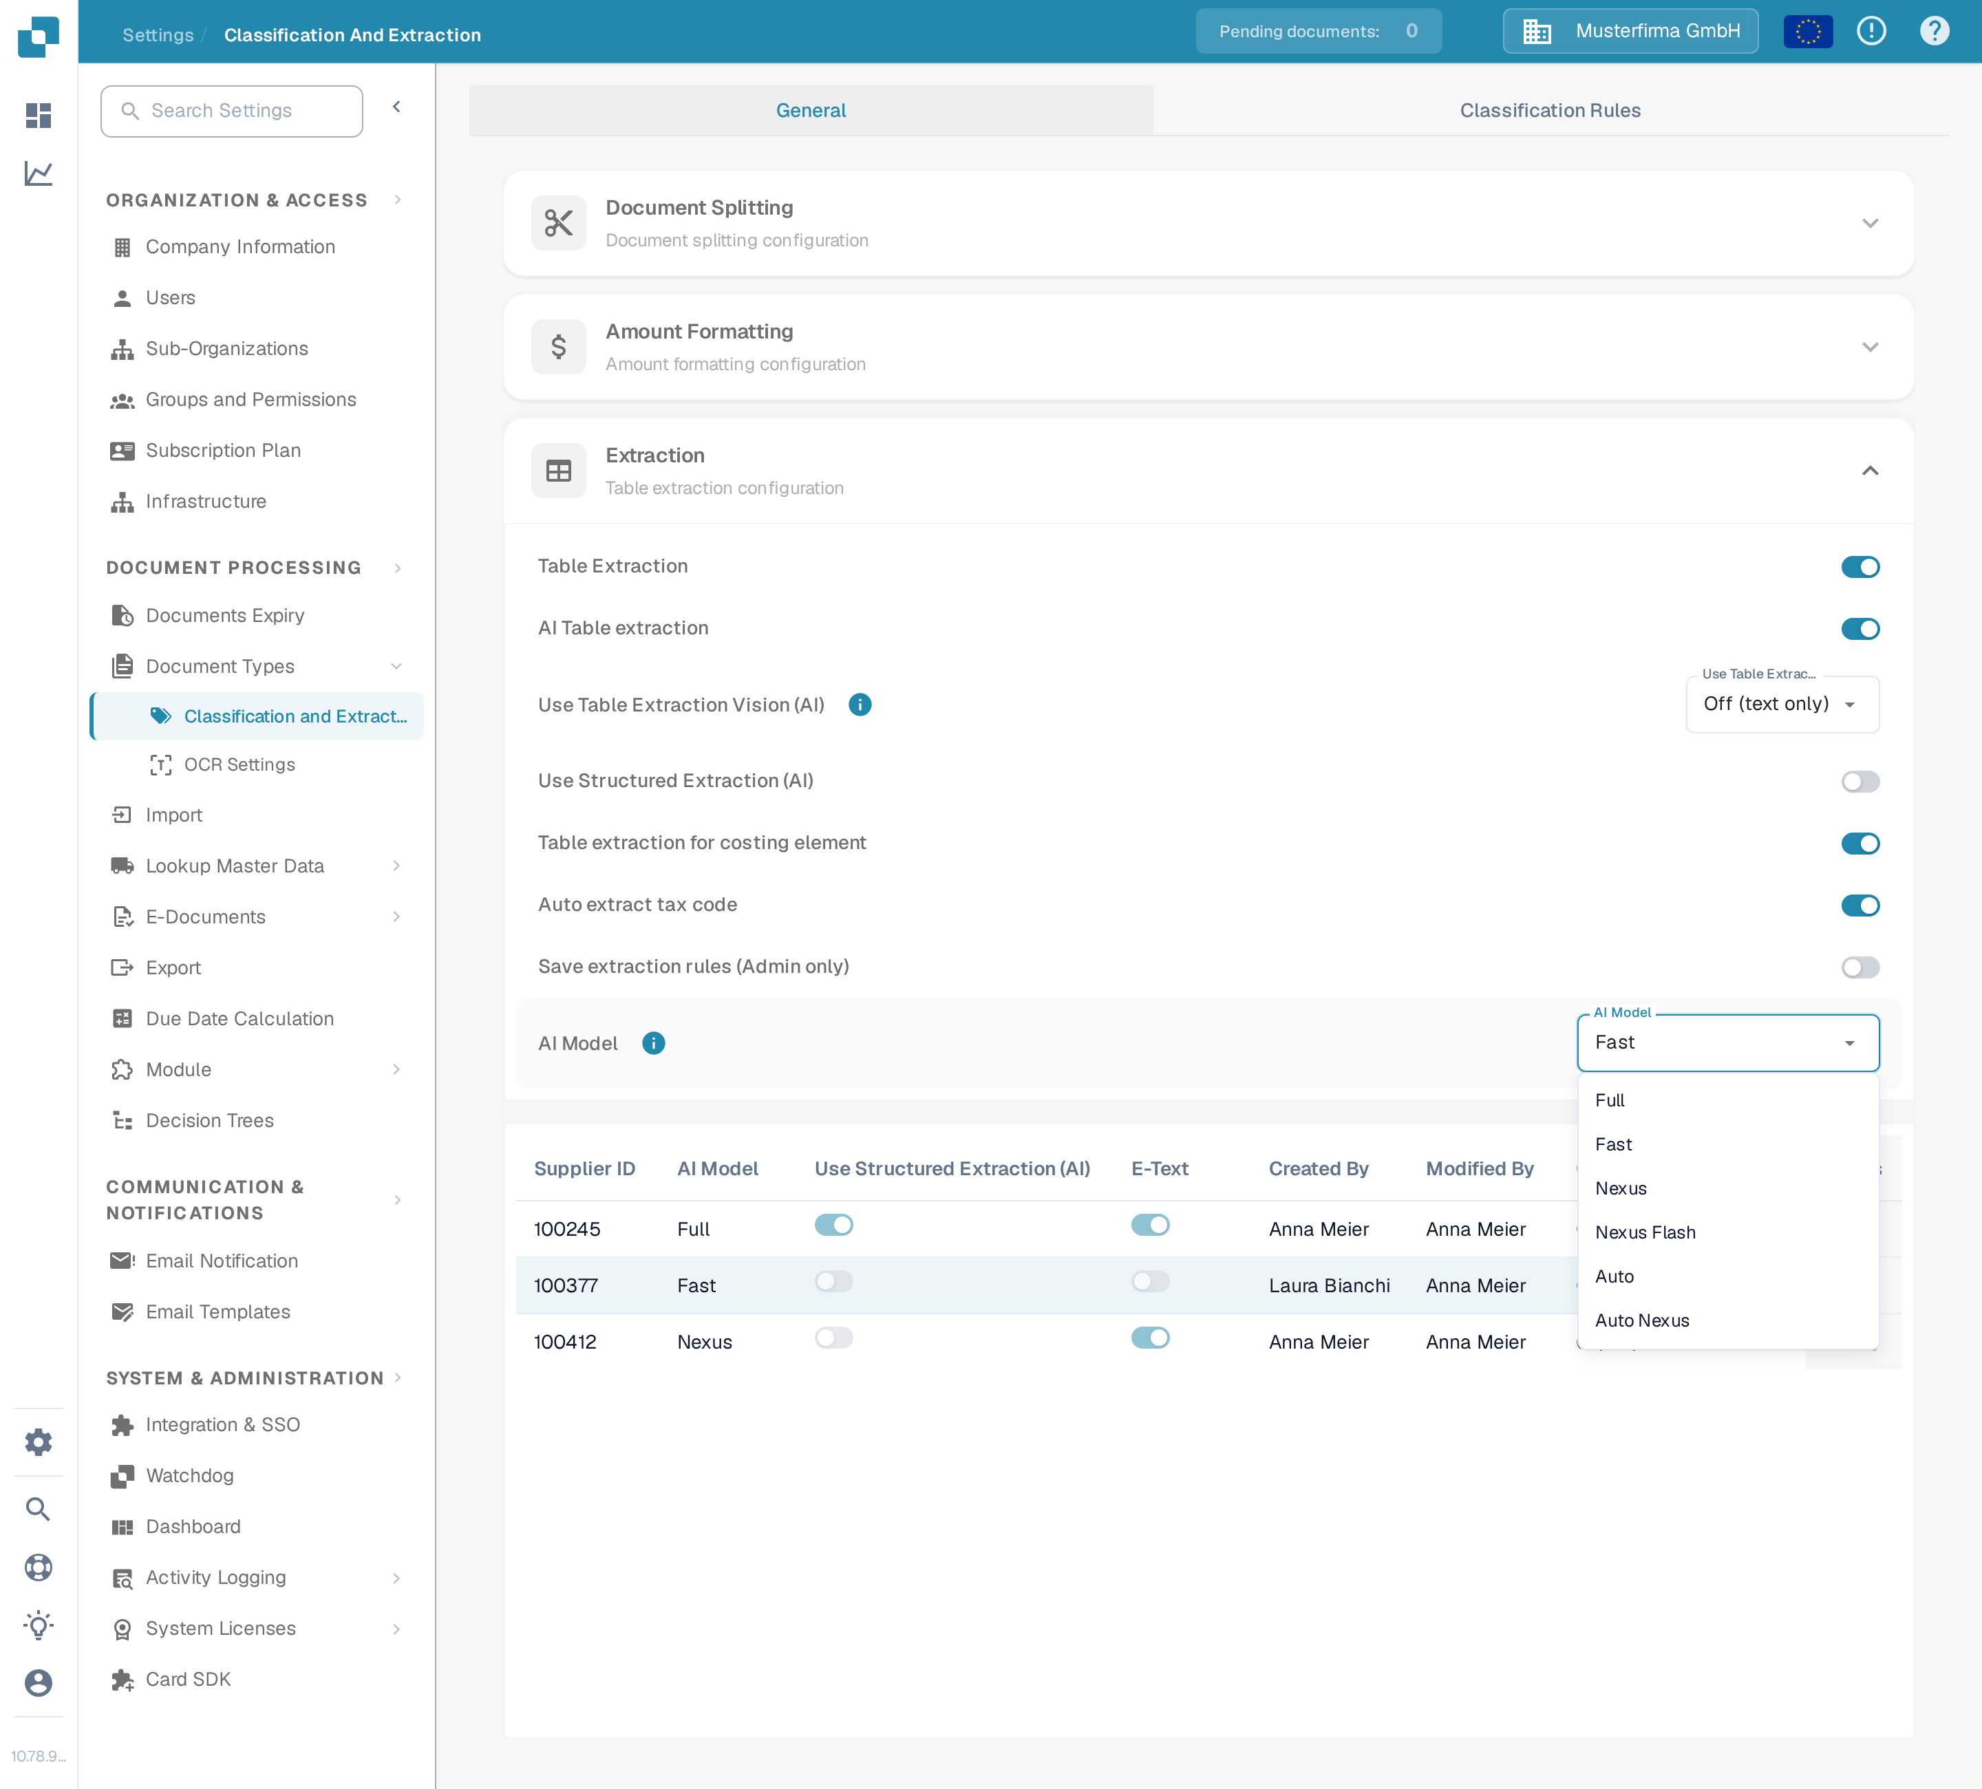Screen dimensions: 1982x1789
Task: Toggle E-Text switch for supplier 100412
Action: pos(1150,1338)
